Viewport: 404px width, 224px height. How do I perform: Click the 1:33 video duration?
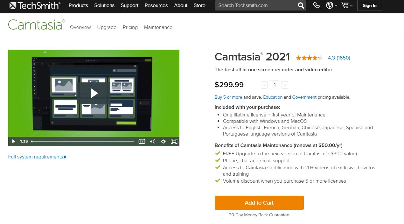tap(24, 141)
